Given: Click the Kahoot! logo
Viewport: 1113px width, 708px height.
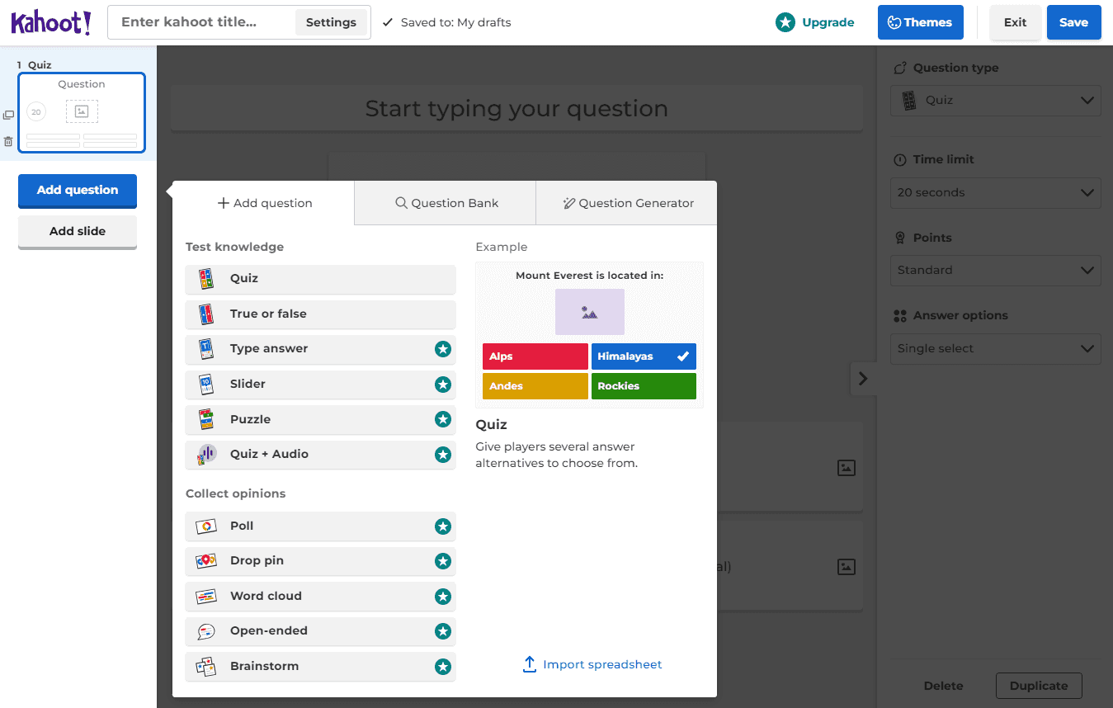Looking at the screenshot, I should tap(51, 22).
